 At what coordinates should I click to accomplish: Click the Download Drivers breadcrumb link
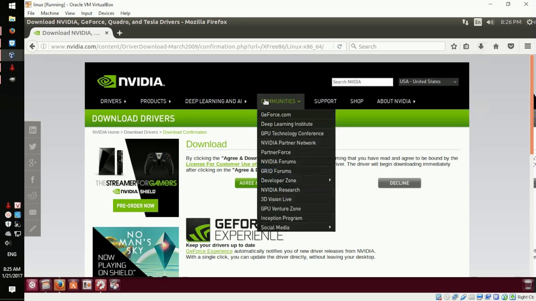(x=141, y=132)
